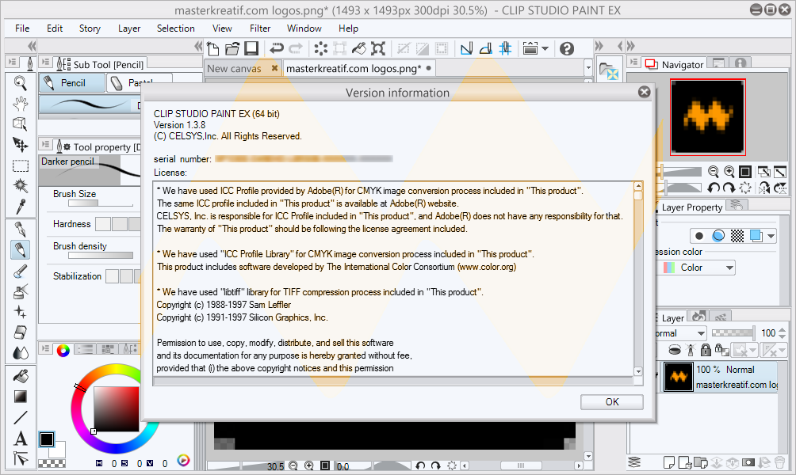
Task: Select the Eraser tool
Action: click(21, 332)
